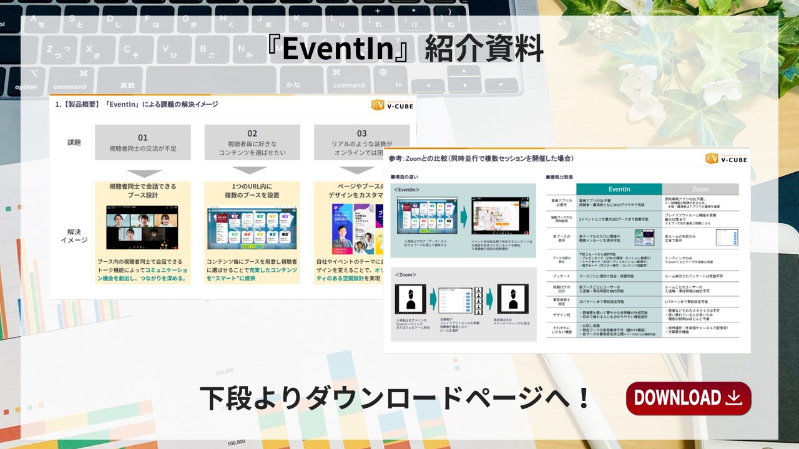Click the 『EventIn』紹介資料 title text
Screen dimensions: 799x449
[403, 49]
